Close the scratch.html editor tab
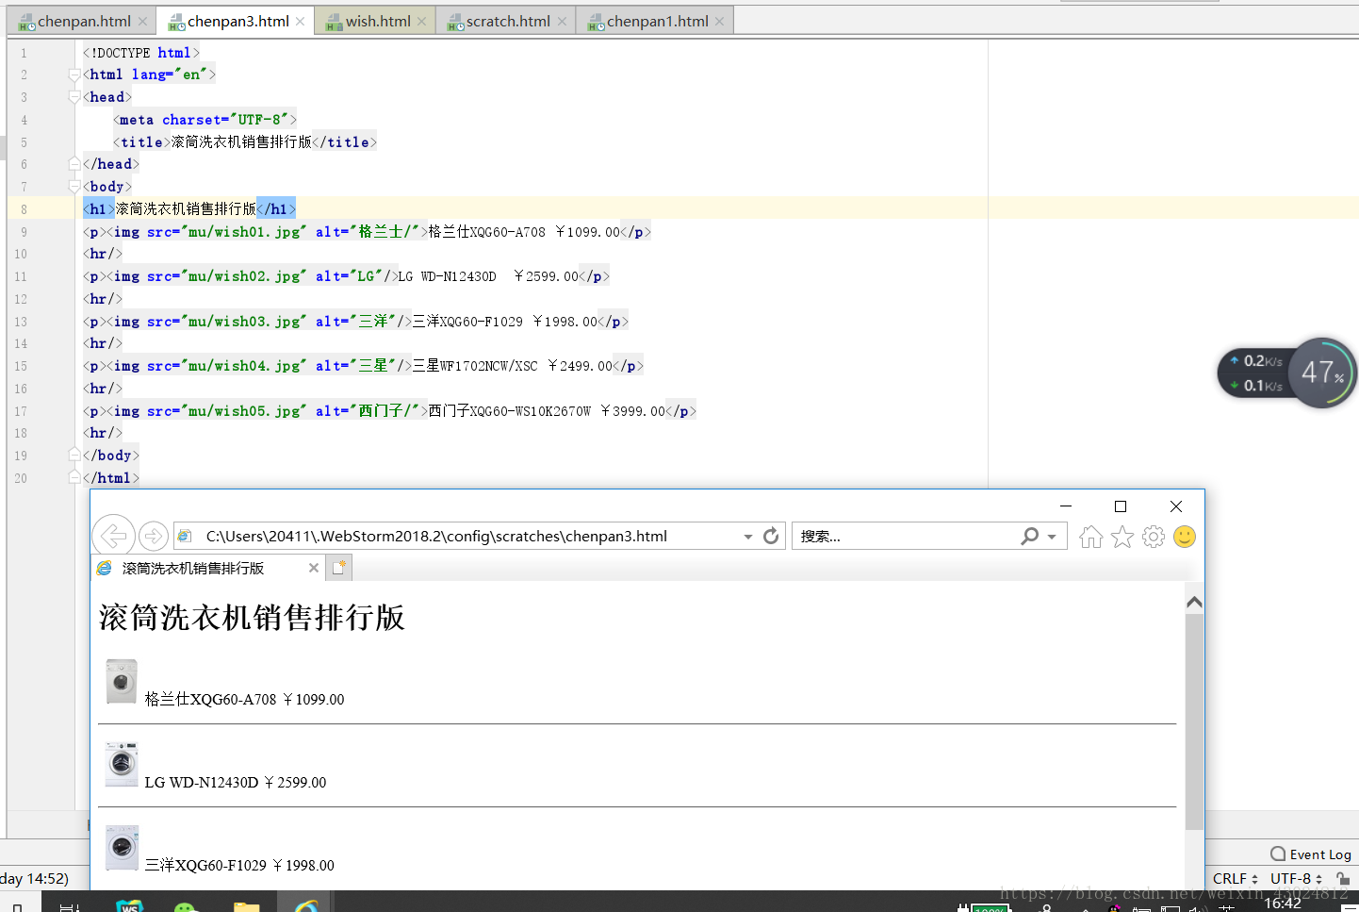This screenshot has height=912, width=1359. pyautogui.click(x=562, y=22)
